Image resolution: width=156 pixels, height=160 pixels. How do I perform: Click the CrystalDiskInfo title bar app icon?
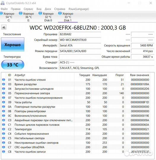[3, 3]
